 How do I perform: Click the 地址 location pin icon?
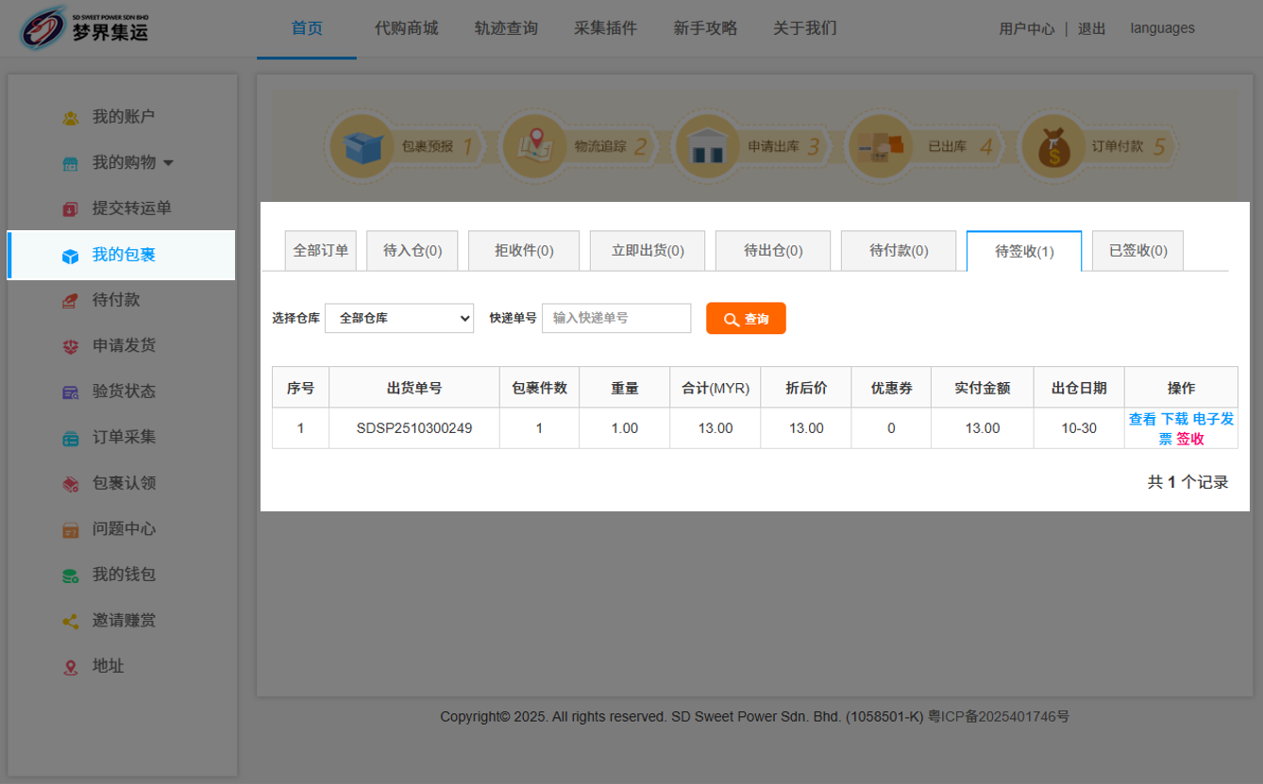71,667
